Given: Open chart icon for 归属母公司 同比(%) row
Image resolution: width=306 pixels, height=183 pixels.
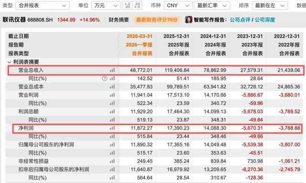Looking at the screenshot, I should point(112,152).
